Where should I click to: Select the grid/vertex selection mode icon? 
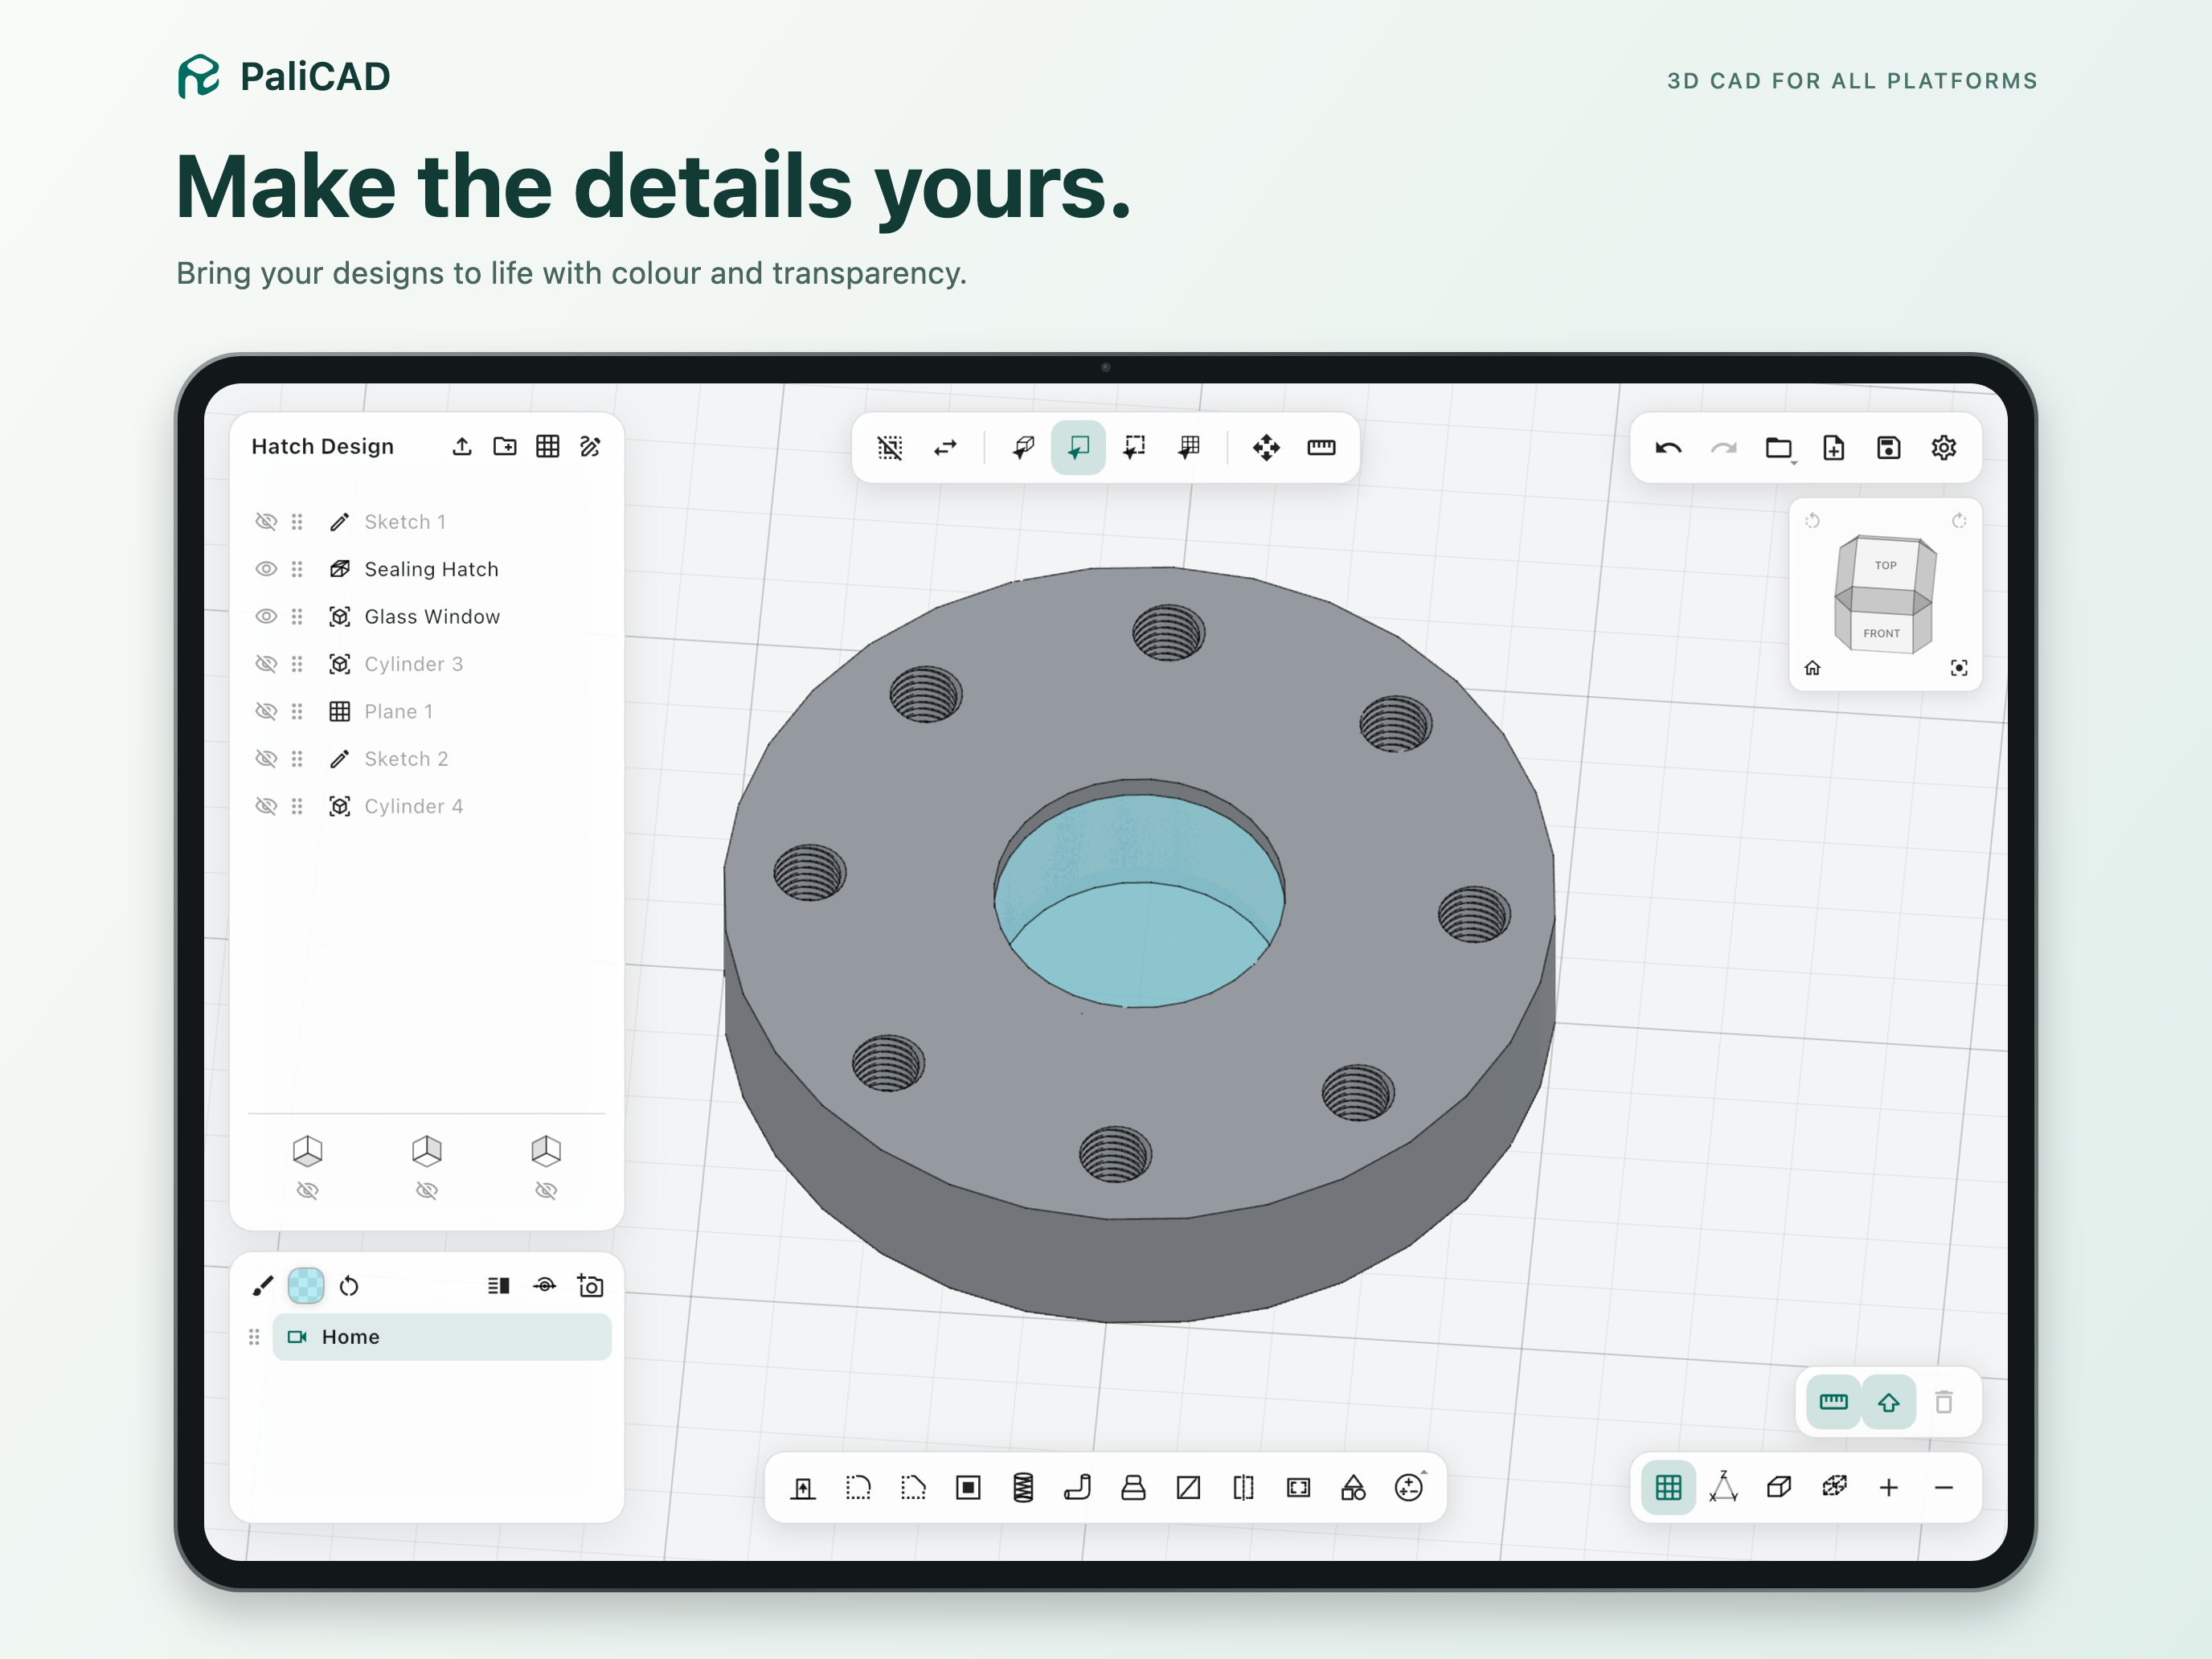(1189, 447)
